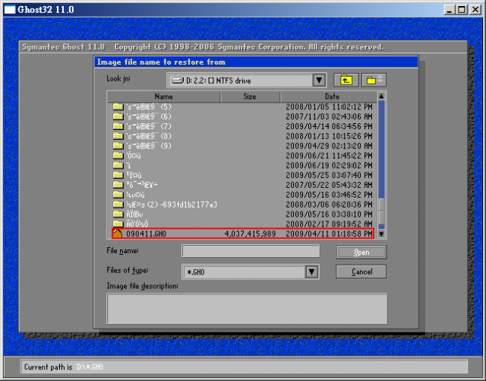
Task: Select the 090411.GHO image file icon
Action: click(x=118, y=233)
